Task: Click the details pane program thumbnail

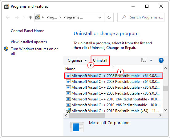Action: coord(77,127)
